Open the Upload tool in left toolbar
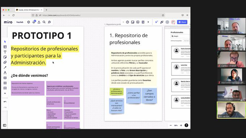The width and height of the screenshot is (246, 138). [x=5, y=88]
